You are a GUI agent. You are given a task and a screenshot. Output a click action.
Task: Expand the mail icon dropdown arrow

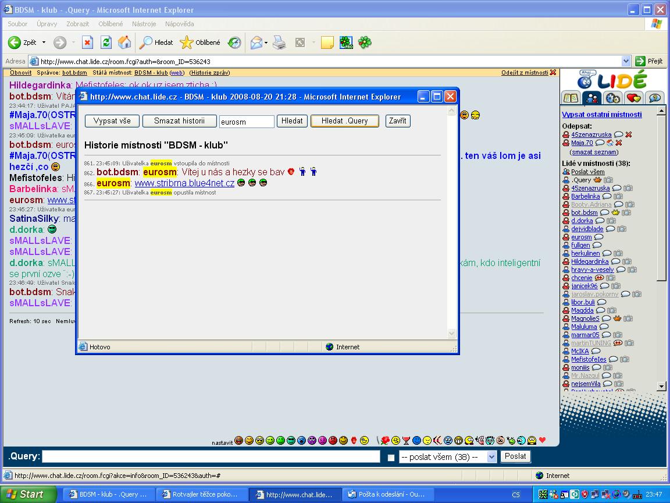(x=266, y=42)
